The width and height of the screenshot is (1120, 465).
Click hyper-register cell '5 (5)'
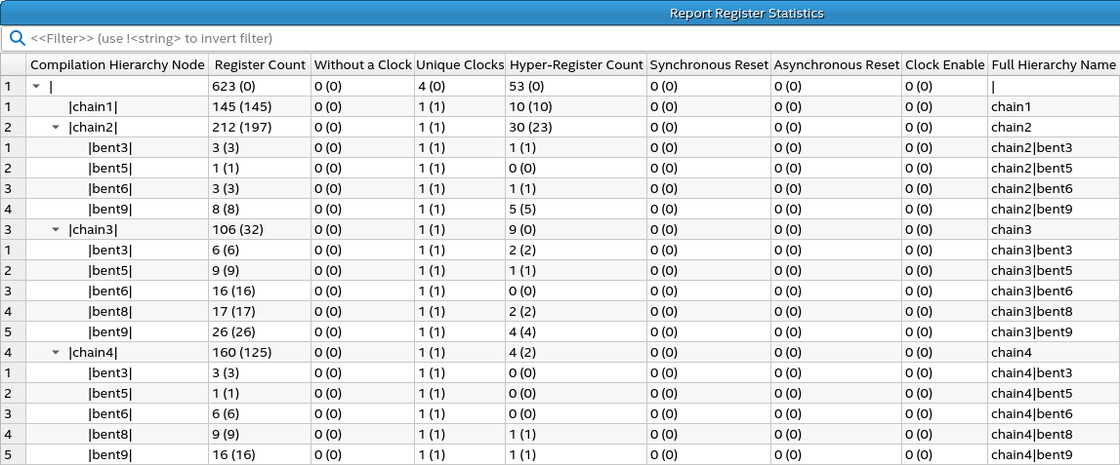pos(523,210)
